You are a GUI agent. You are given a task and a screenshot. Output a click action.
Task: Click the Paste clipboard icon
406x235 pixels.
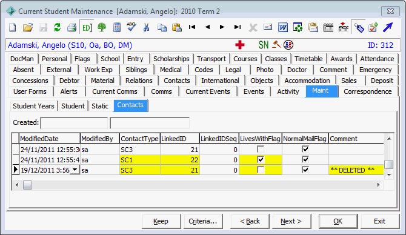[177, 27]
